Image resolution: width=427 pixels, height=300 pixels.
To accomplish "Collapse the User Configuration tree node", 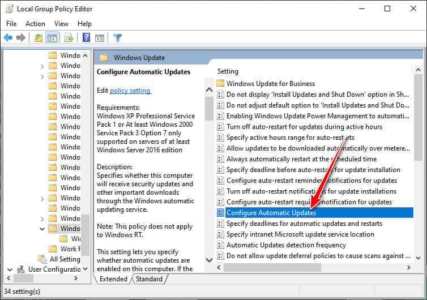I will point(10,269).
